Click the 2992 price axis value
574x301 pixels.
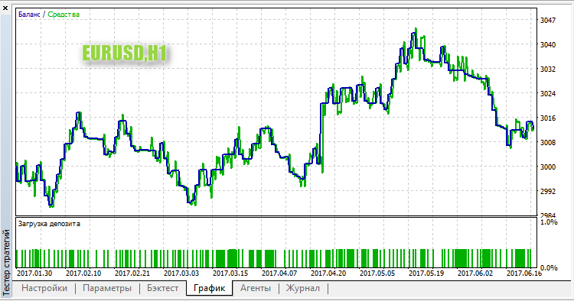[548, 192]
